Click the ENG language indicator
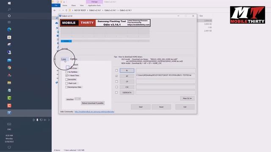The image size is (271, 152). coord(9,130)
